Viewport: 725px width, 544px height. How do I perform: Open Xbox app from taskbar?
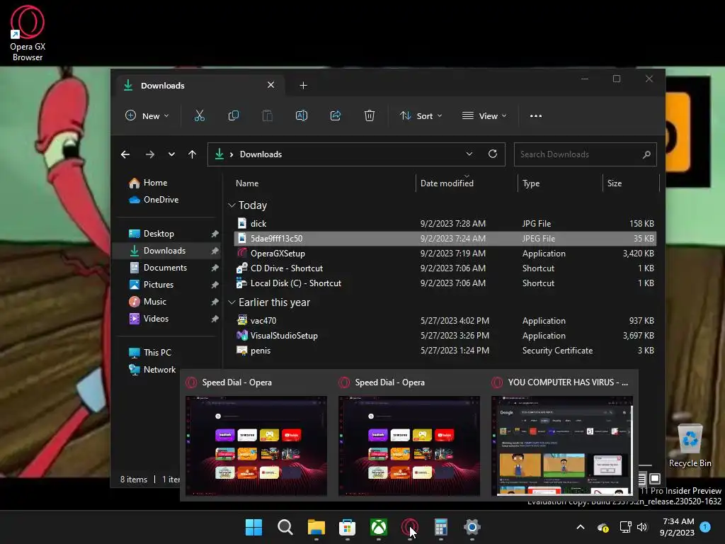click(x=379, y=527)
